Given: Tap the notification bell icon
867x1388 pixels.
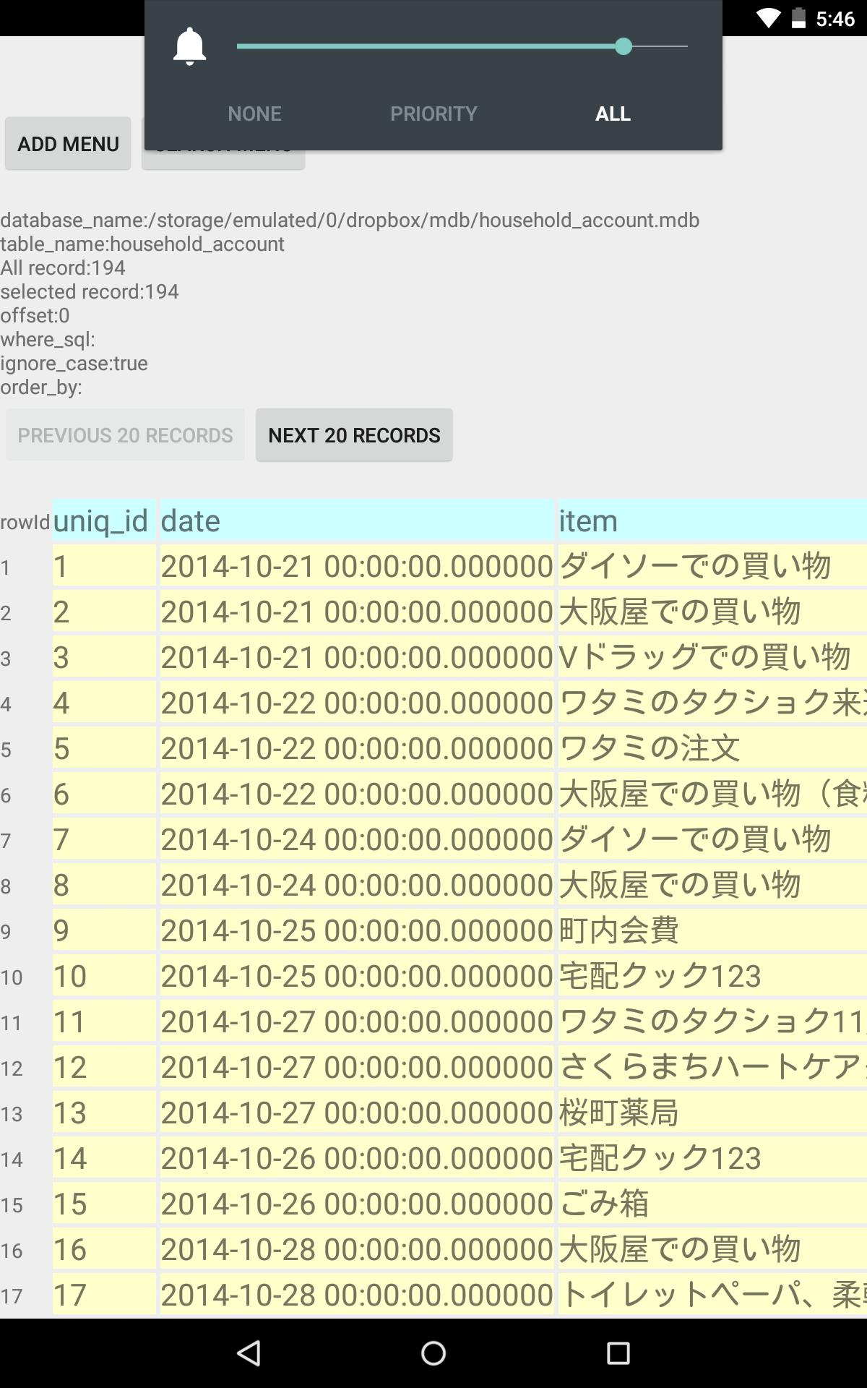Looking at the screenshot, I should click(x=189, y=47).
